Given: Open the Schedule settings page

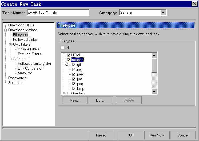Looking at the screenshot, I should coord(16,83).
